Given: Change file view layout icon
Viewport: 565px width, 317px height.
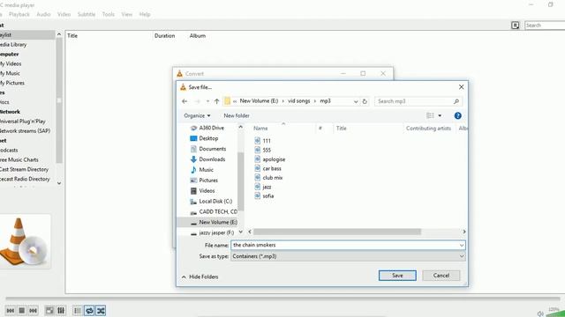Looking at the screenshot, I should click(x=430, y=115).
